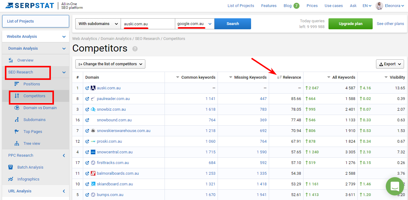
Task: Open List of Projects in top navigation
Action: (x=241, y=6)
